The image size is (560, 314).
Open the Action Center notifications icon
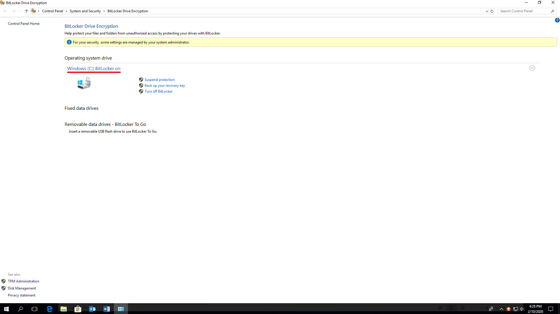(551, 309)
